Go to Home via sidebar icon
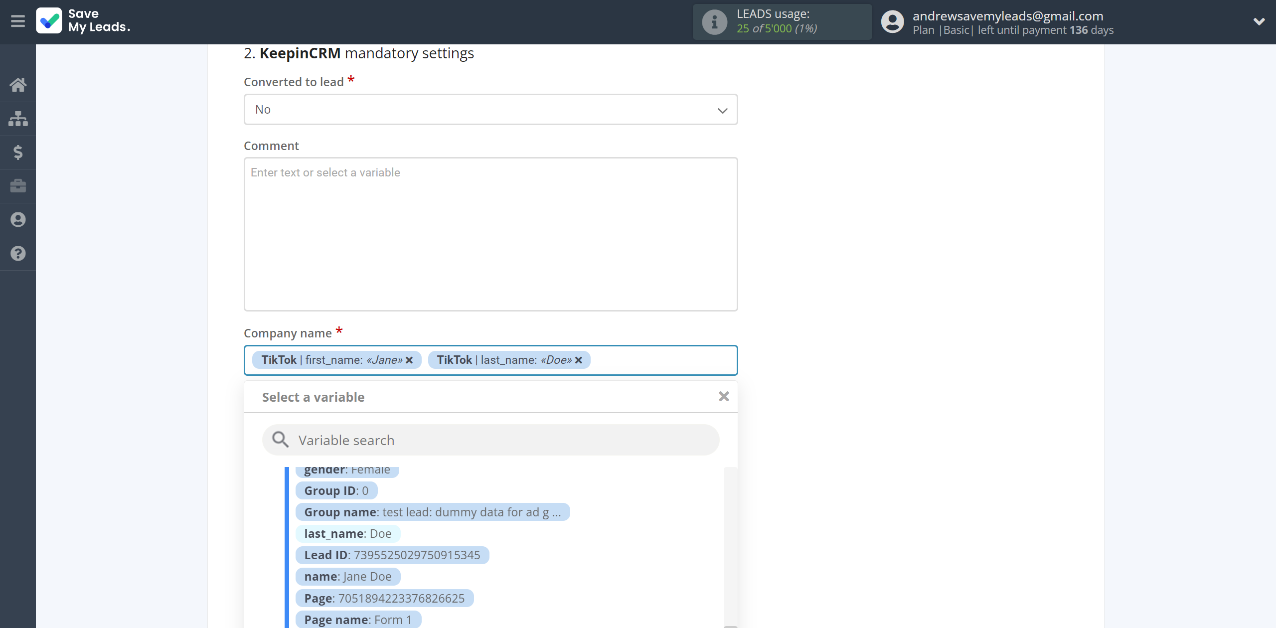The image size is (1276, 628). tap(18, 85)
